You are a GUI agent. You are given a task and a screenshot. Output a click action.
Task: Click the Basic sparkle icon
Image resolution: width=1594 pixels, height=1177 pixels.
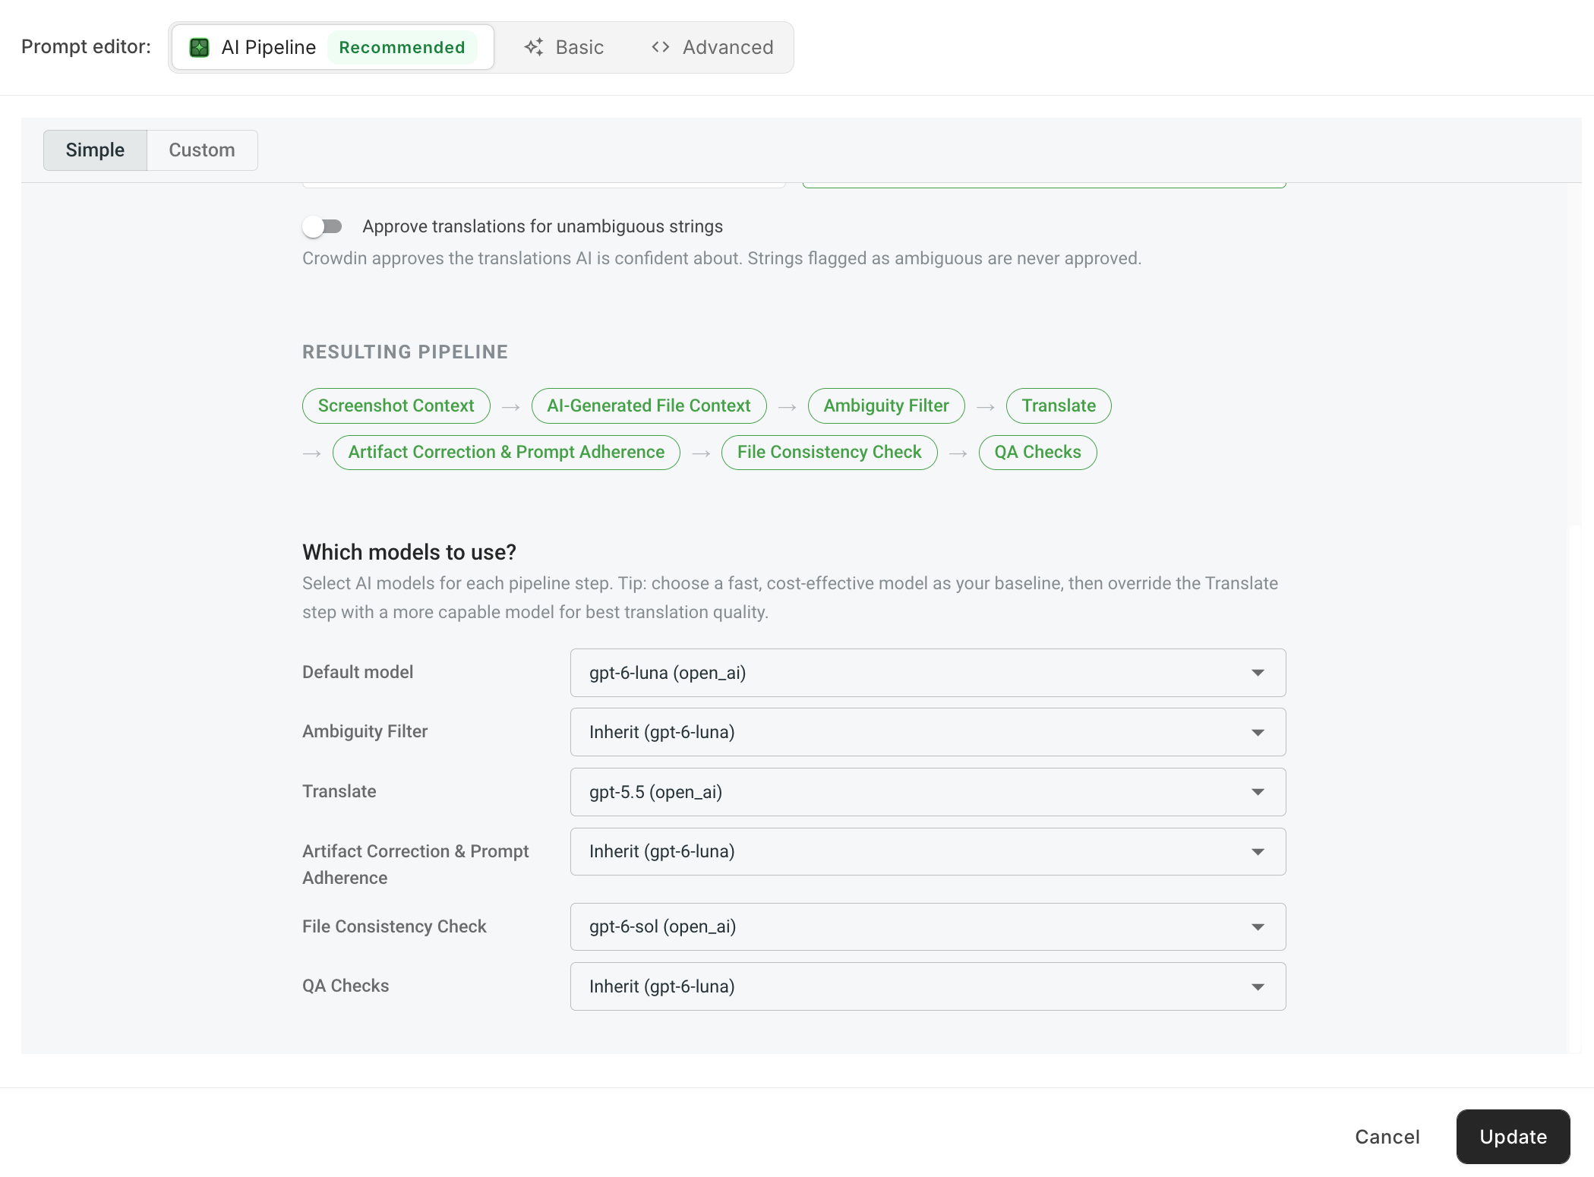pyautogui.click(x=534, y=47)
